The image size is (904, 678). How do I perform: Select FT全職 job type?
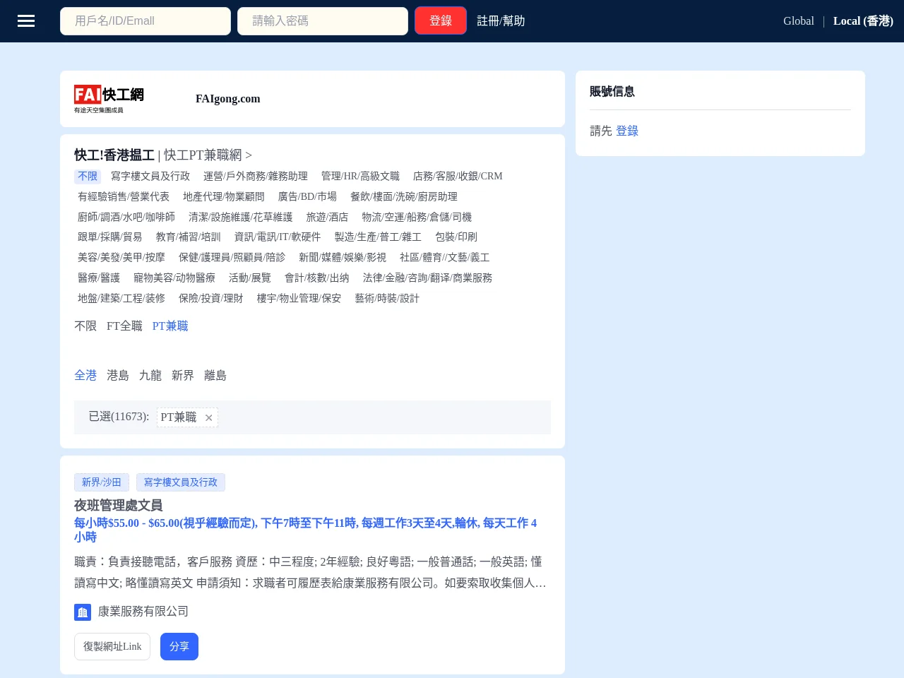click(x=124, y=326)
